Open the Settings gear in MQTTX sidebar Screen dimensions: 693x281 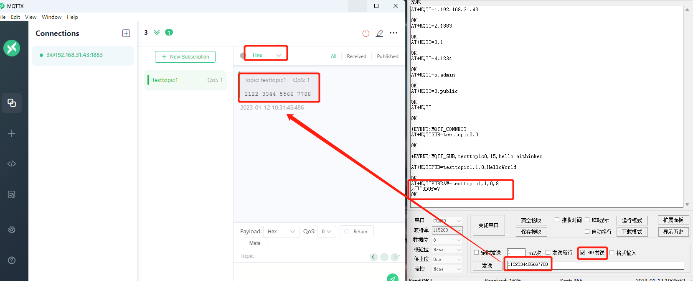click(x=12, y=230)
